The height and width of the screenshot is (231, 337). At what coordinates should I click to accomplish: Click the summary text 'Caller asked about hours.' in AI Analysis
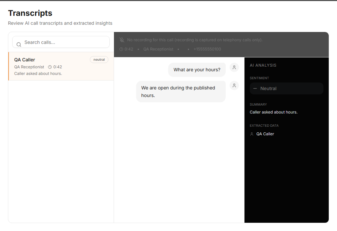(x=274, y=112)
